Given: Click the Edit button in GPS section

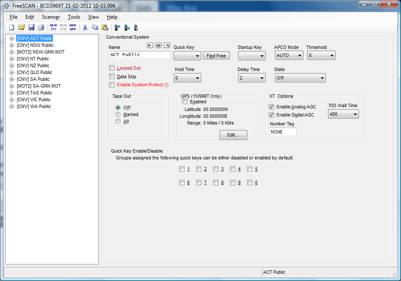Looking at the screenshot, I should coord(233,135).
